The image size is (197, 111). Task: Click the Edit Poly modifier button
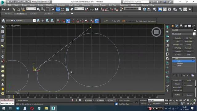189,38
